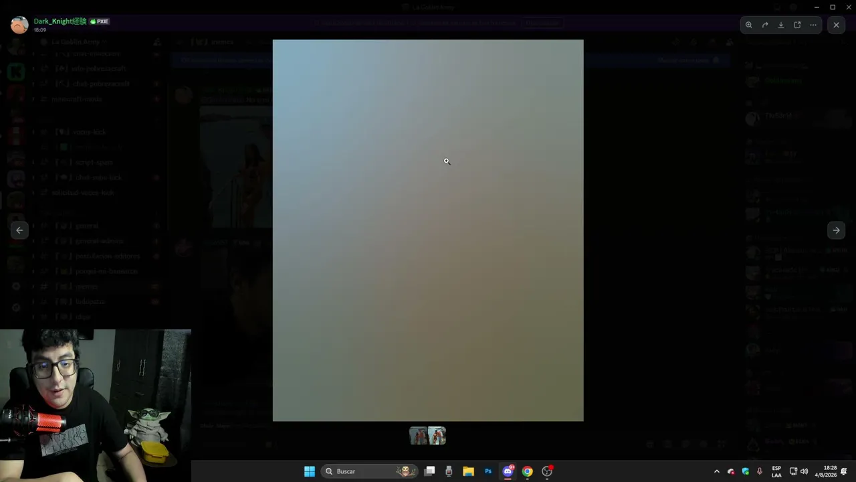Open Photoshop from the taskbar
This screenshot has width=856, height=482.
(x=488, y=471)
